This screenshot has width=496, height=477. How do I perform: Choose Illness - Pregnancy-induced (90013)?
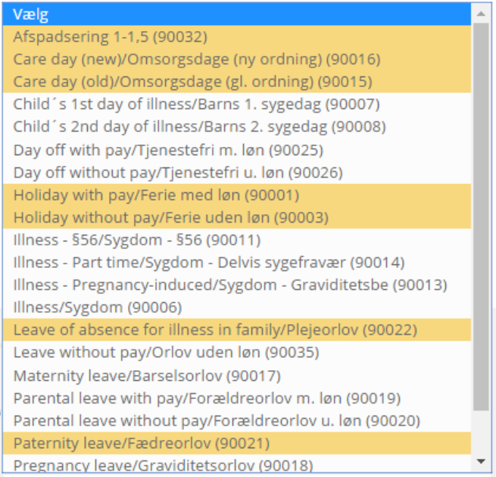230,286
